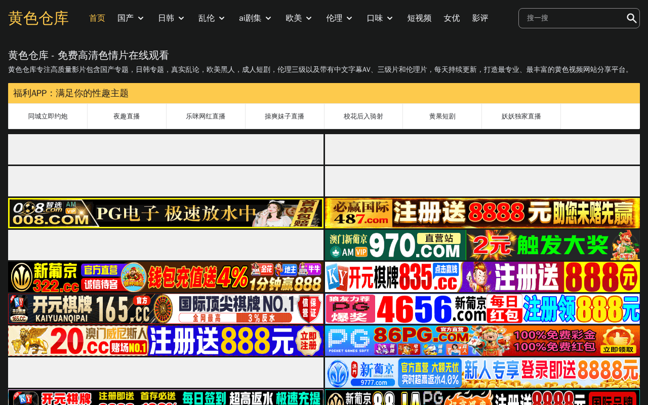Expand the 国产 dropdown menu

point(131,18)
